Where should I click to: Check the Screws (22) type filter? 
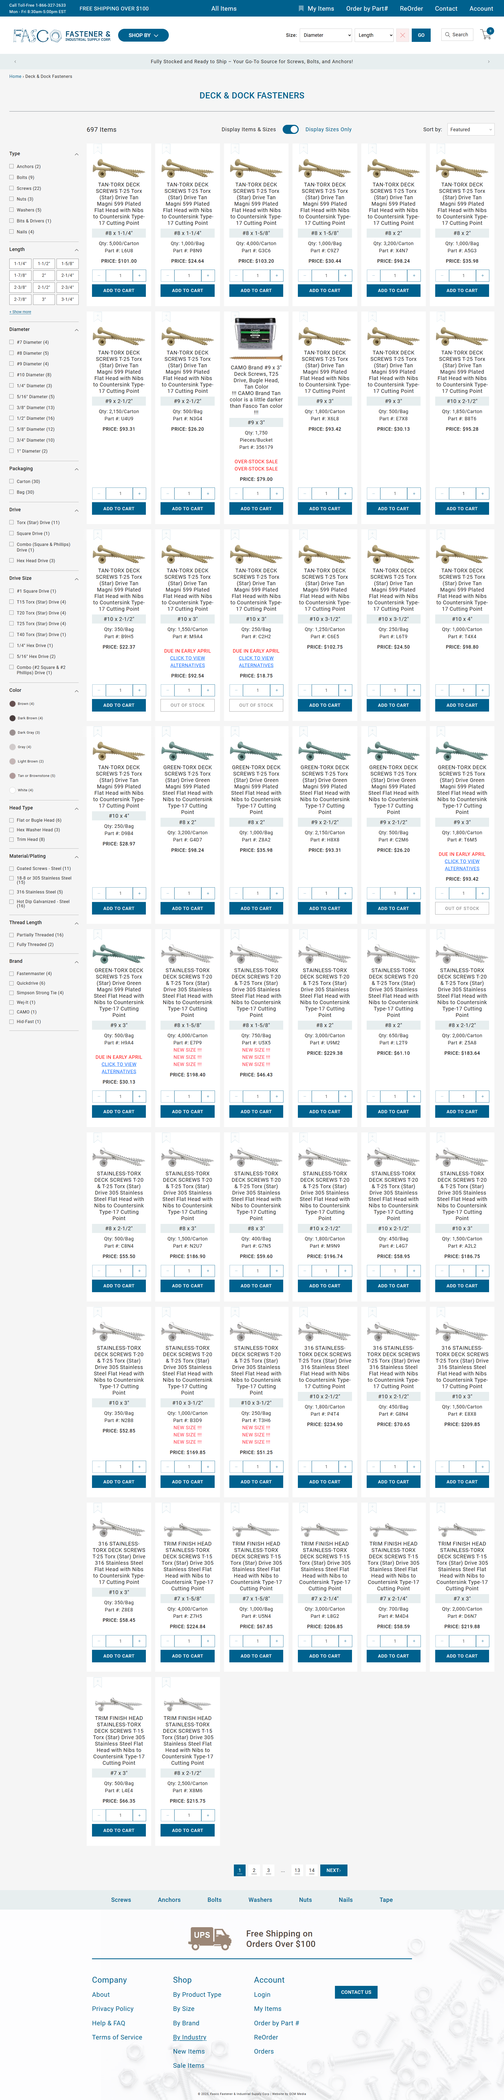(x=11, y=188)
